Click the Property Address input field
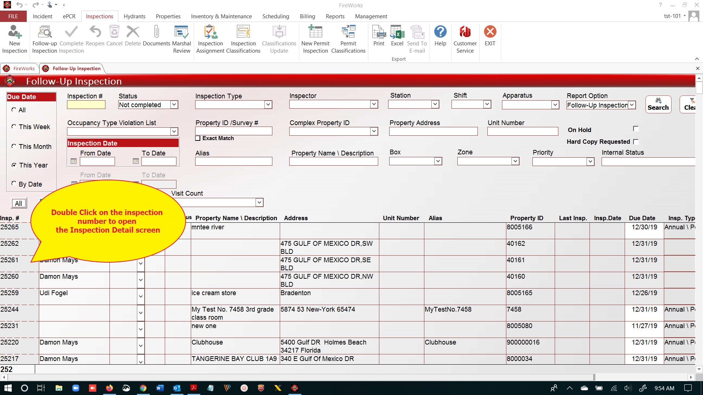The image size is (703, 395). (433, 131)
